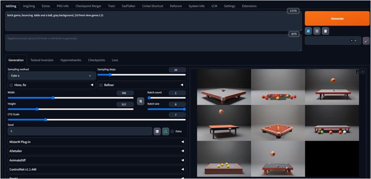Expand the ControlNet v1.1.440 section
The height and width of the screenshot is (179, 371).
tap(96, 169)
